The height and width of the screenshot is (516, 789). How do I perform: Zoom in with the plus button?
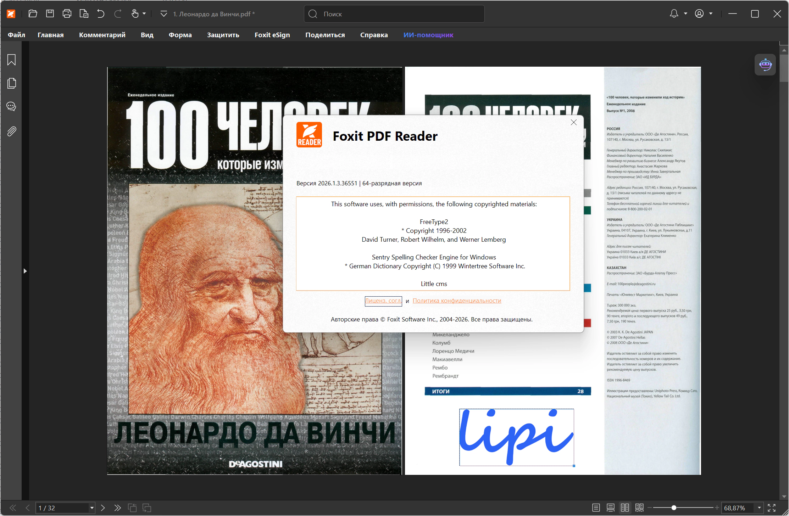(x=717, y=508)
